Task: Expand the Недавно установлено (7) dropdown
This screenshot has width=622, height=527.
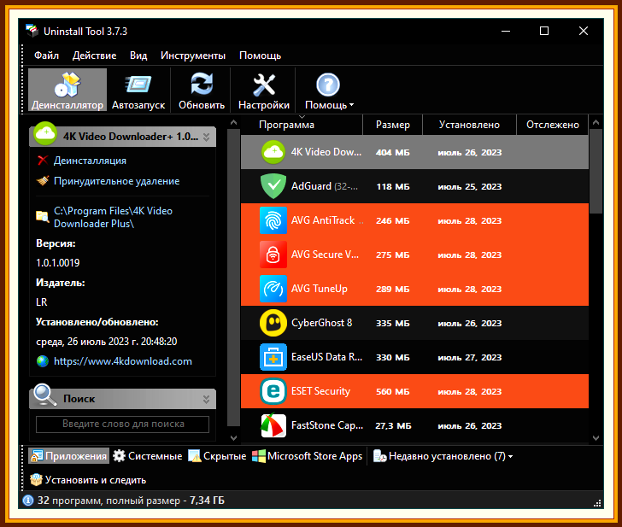Action: click(511, 456)
